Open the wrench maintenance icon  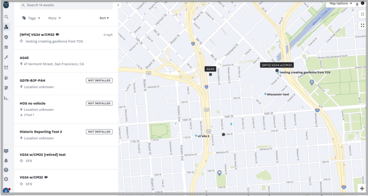coord(6,57)
